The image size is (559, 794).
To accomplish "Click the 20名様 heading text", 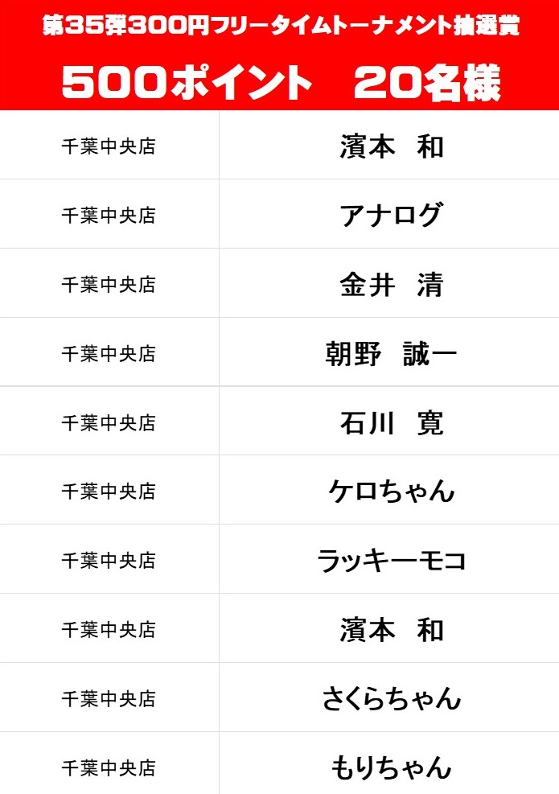I will pos(426,82).
